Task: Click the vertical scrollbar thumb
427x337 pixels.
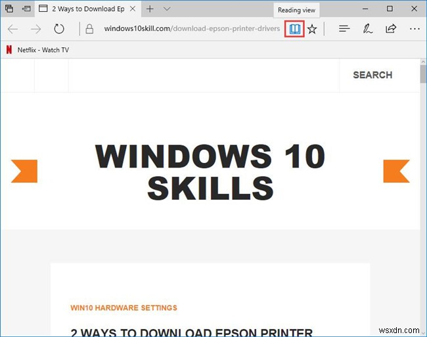Action: click(x=423, y=74)
